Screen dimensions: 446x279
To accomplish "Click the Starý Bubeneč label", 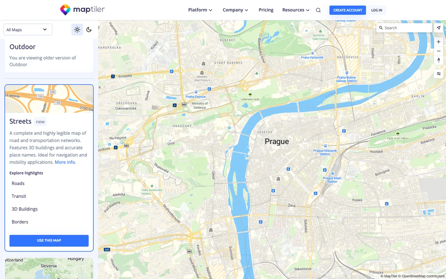I will coord(228,63).
